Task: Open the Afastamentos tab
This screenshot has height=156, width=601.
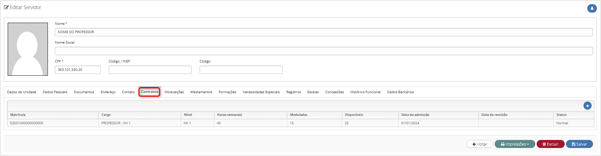Action: (201, 92)
